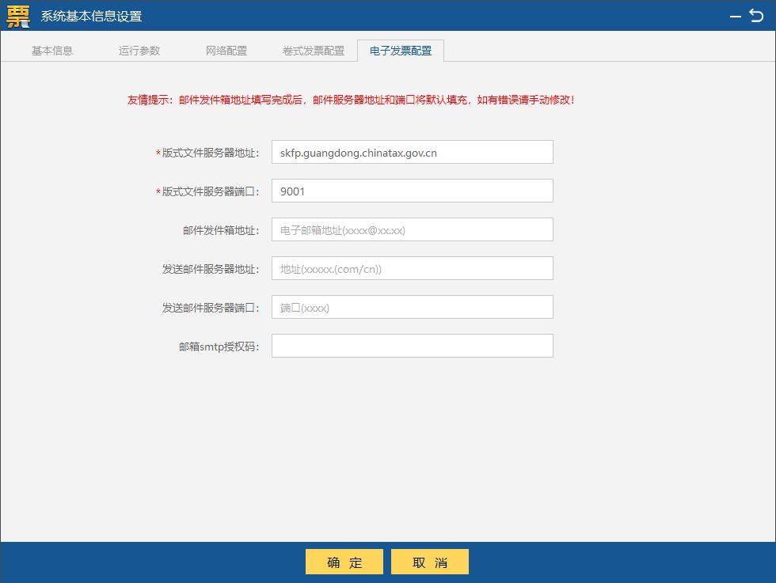Click the 版式文件服务器地址 input field
Viewport: 776px width, 583px height.
tap(412, 152)
